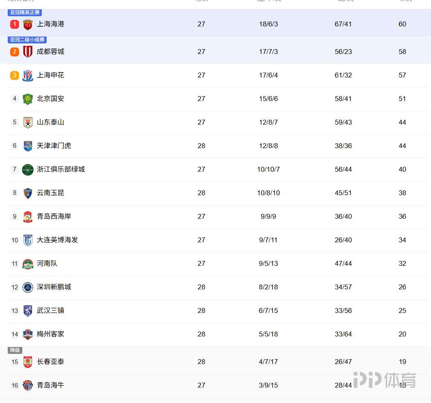This screenshot has height=403, width=431.
Task: Click the Zhejiang (浙江俱乐部绿城) round green logo
Action: [28, 170]
